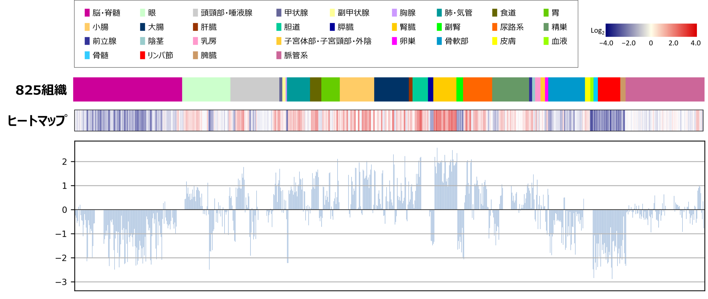Image resolution: width=708 pixels, height=299 pixels.
Task: Click the swatch beside 子宮体部・子宮頸部・外陰
Action: point(279,41)
